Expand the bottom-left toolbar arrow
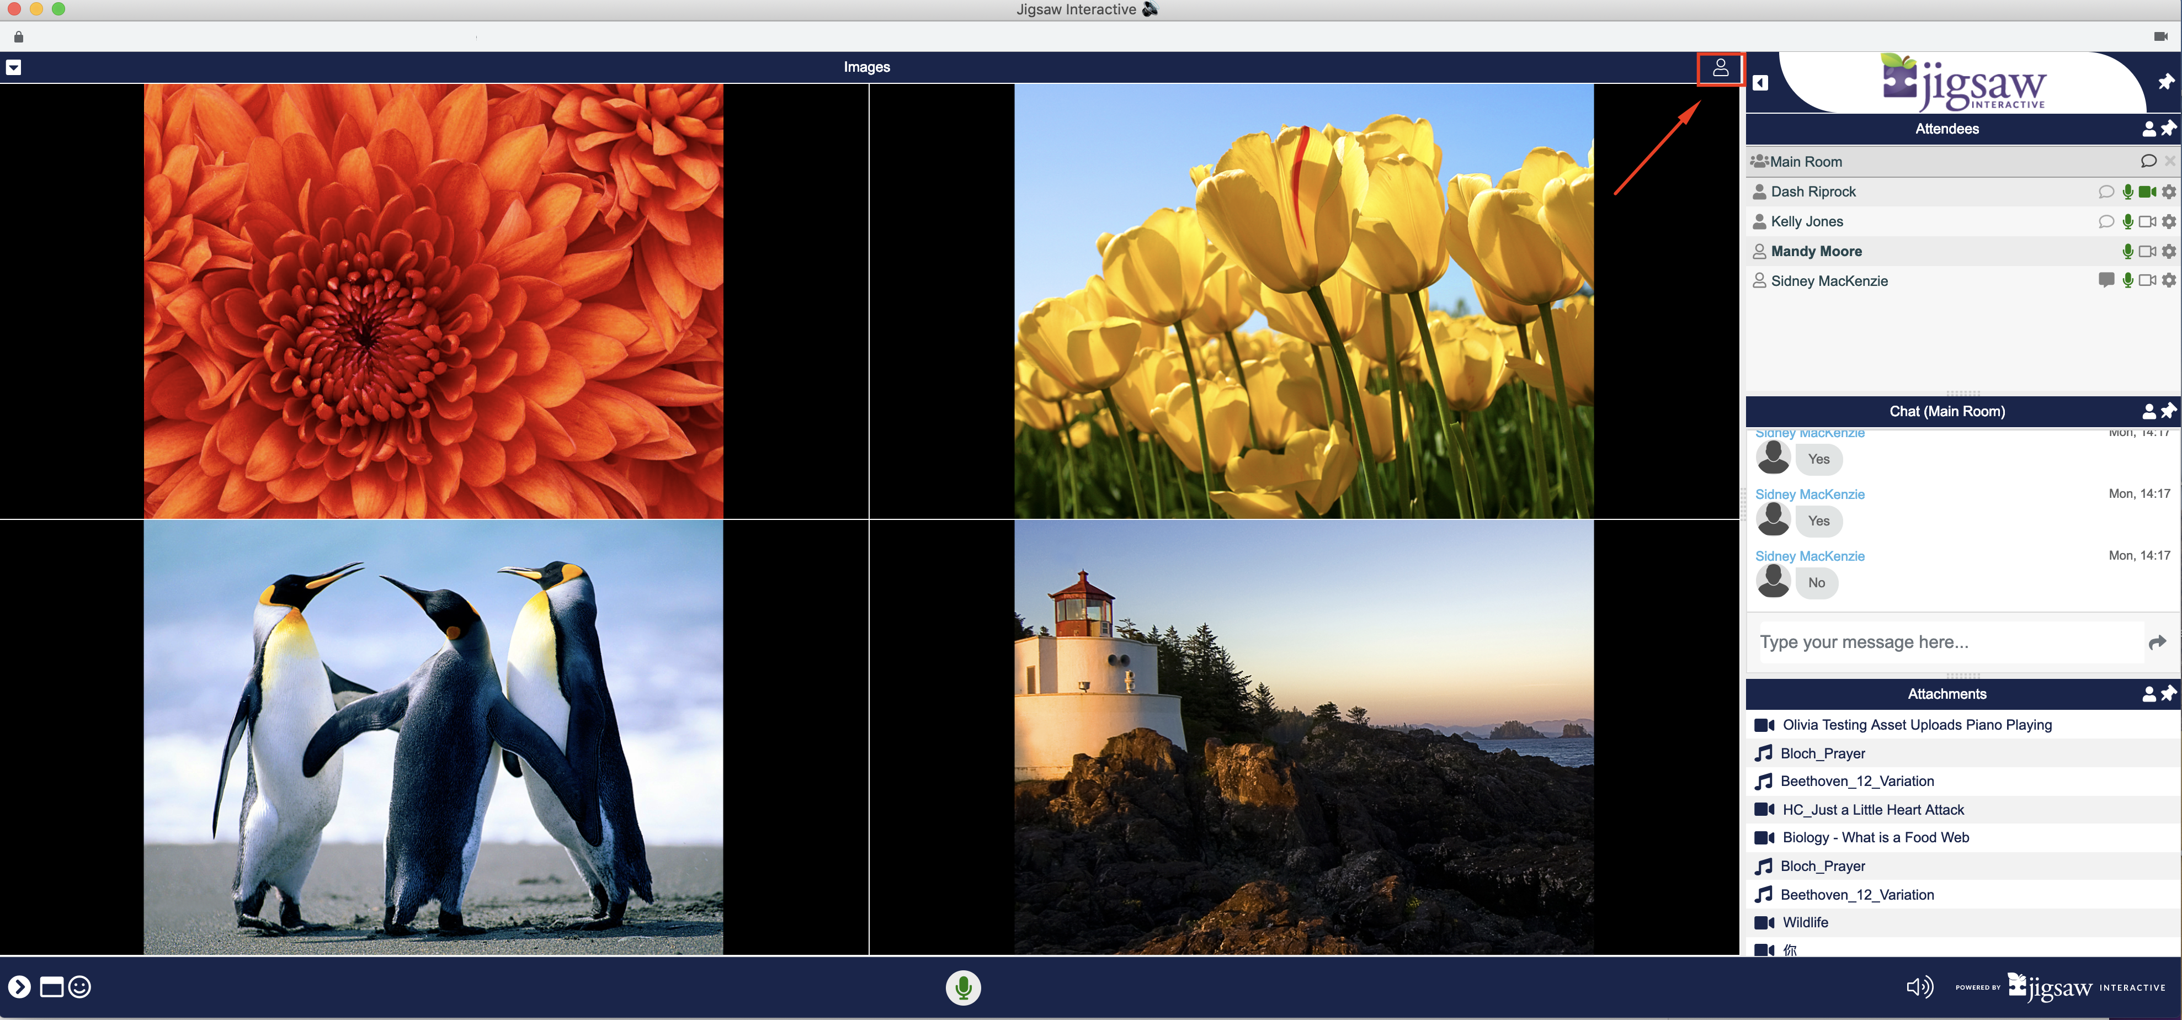The width and height of the screenshot is (2182, 1020). 19,987
